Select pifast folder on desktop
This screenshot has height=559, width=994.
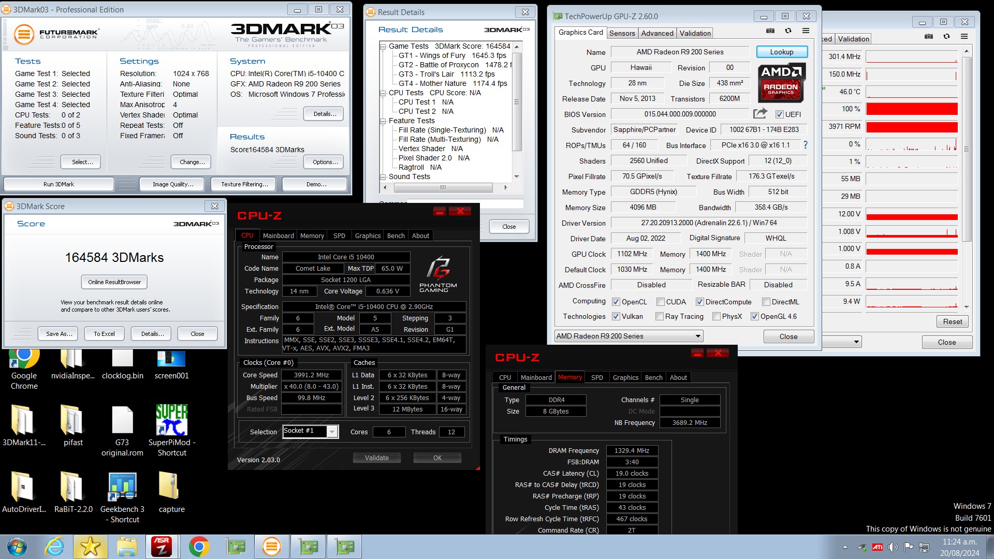(72, 425)
